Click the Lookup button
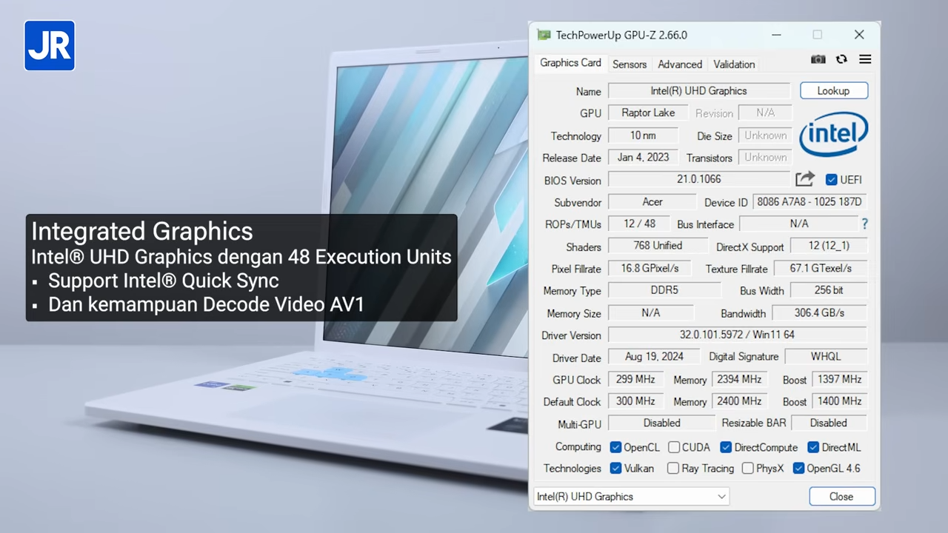 point(833,91)
